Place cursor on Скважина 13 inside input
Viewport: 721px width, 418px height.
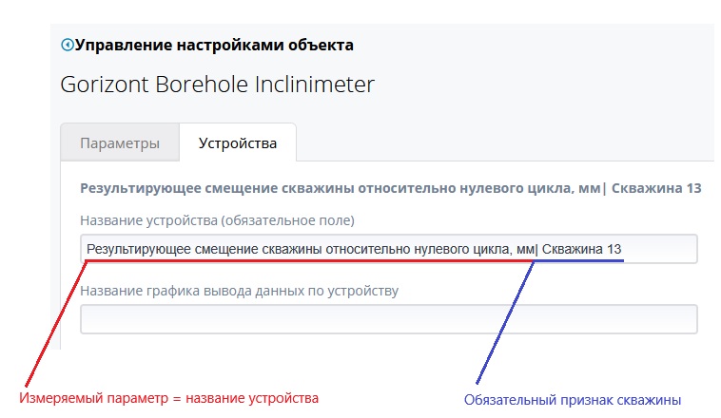[x=582, y=250]
